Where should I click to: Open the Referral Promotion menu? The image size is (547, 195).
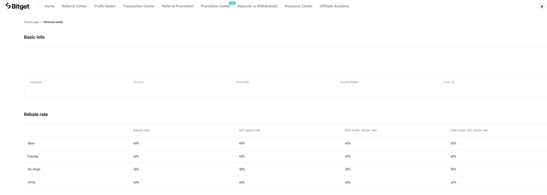tap(177, 6)
